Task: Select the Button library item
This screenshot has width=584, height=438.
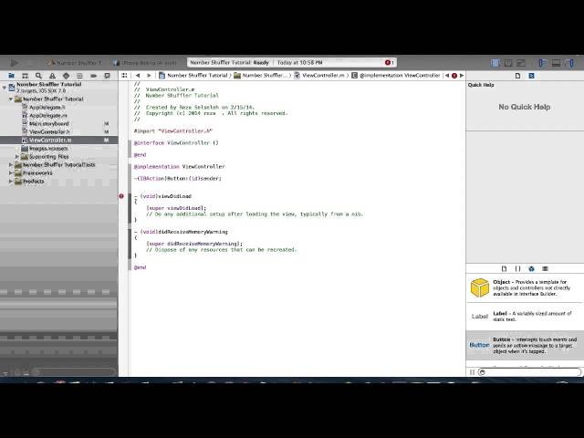Action: coord(525,345)
